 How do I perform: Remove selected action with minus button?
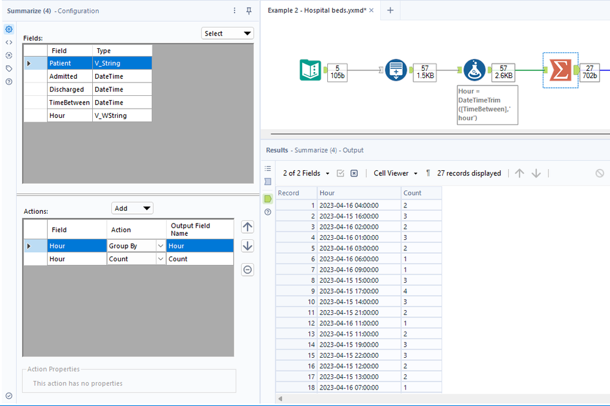pyautogui.click(x=247, y=270)
